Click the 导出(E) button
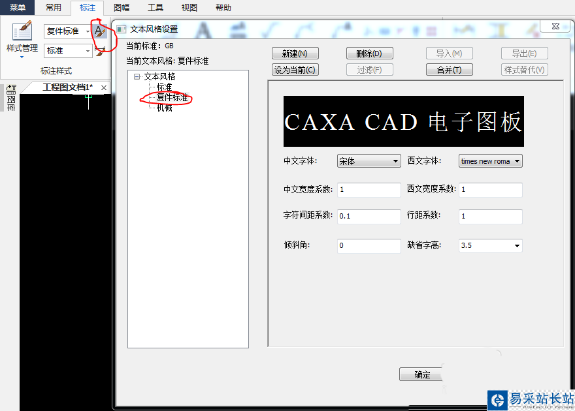This screenshot has width=575, height=411. pos(524,53)
